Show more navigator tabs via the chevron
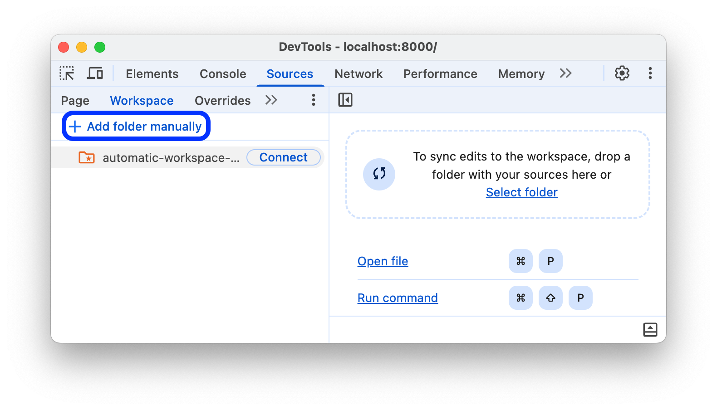The image size is (717, 410). [271, 100]
